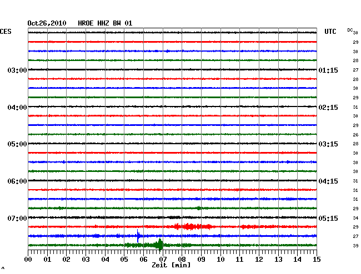
Task: Click the date label Oct26,2010
Action: pos(47,23)
